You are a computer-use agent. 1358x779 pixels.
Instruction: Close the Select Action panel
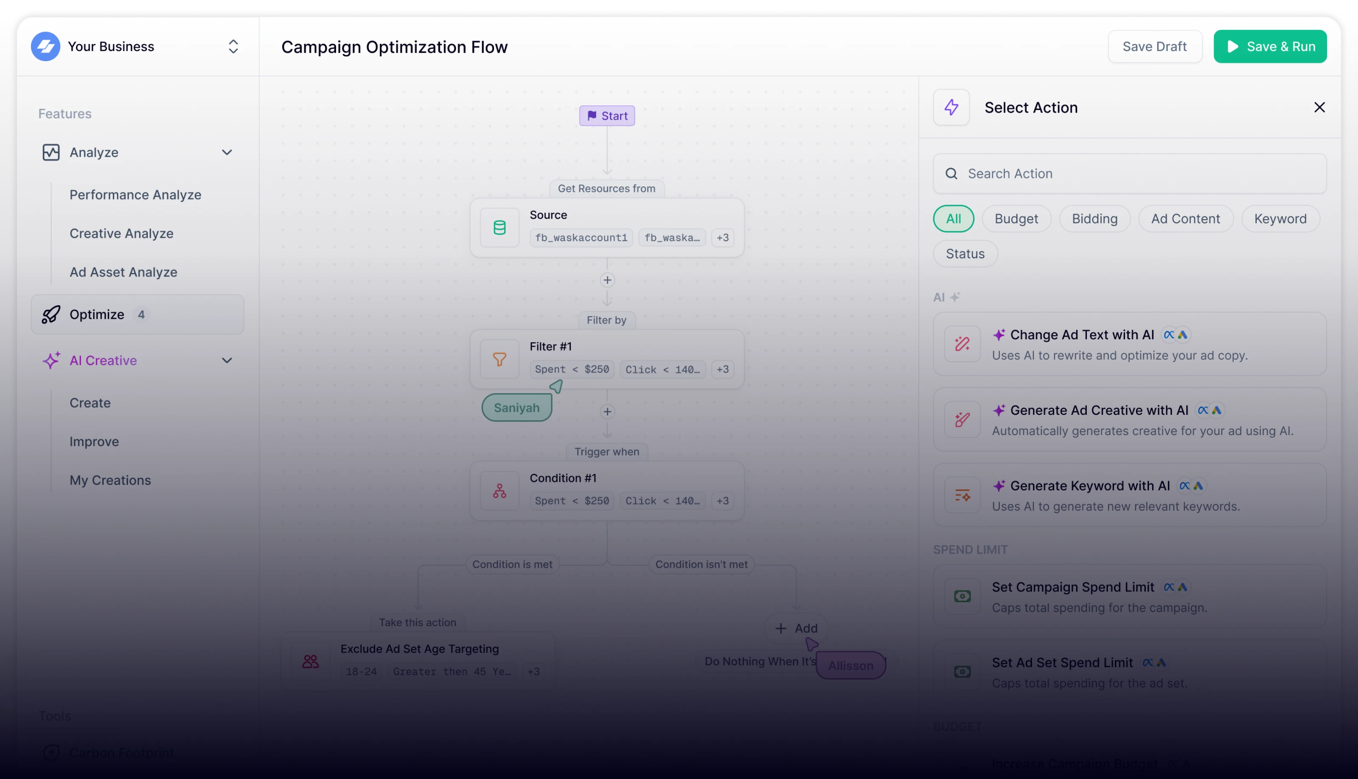pyautogui.click(x=1319, y=107)
